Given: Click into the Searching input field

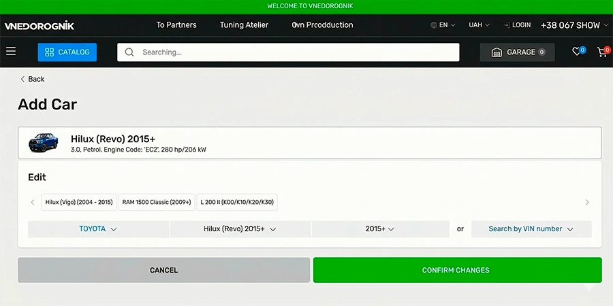Looking at the screenshot, I should (293, 52).
